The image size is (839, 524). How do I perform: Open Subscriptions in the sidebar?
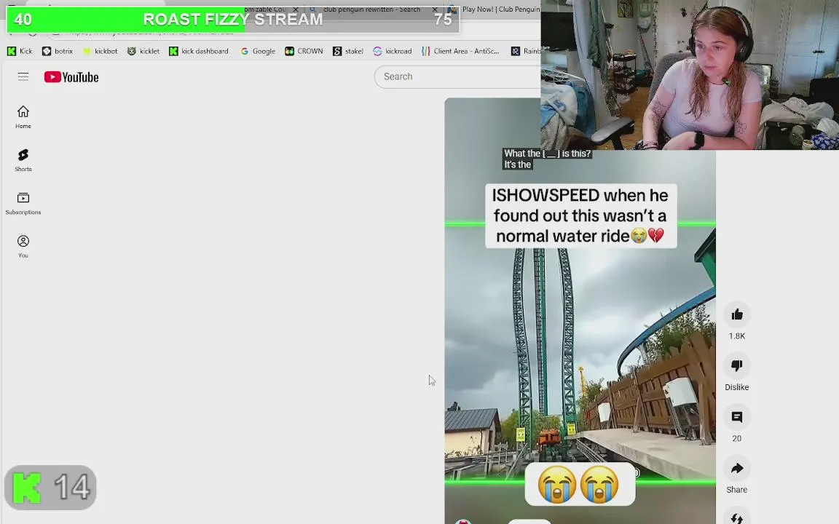click(23, 203)
